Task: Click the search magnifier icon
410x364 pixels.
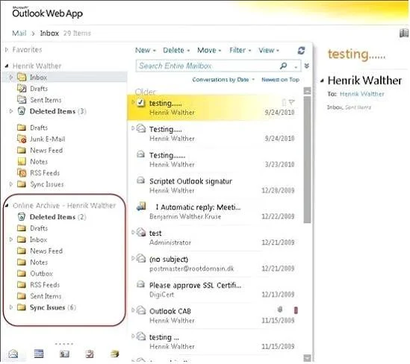Action: (283, 66)
